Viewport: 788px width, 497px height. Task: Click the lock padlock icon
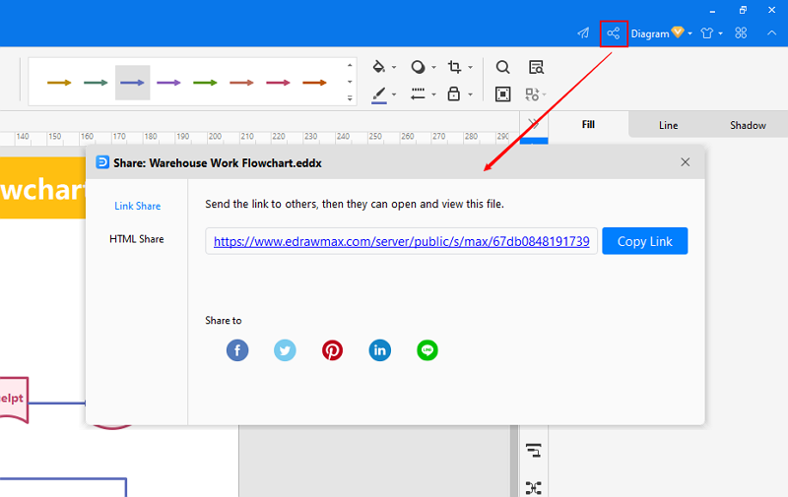pyautogui.click(x=454, y=93)
